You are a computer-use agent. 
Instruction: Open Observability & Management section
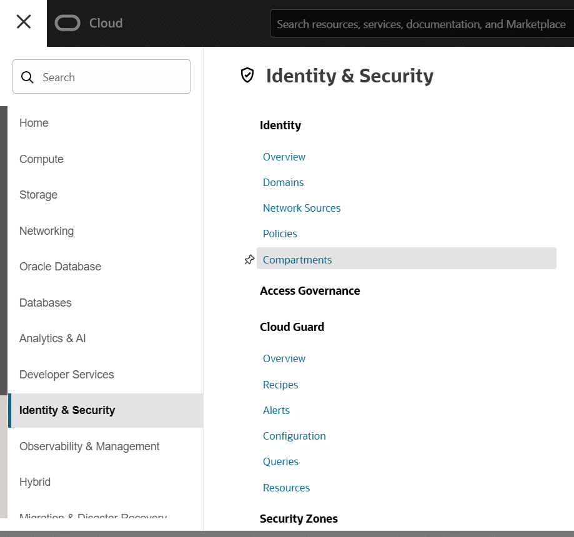(x=89, y=446)
